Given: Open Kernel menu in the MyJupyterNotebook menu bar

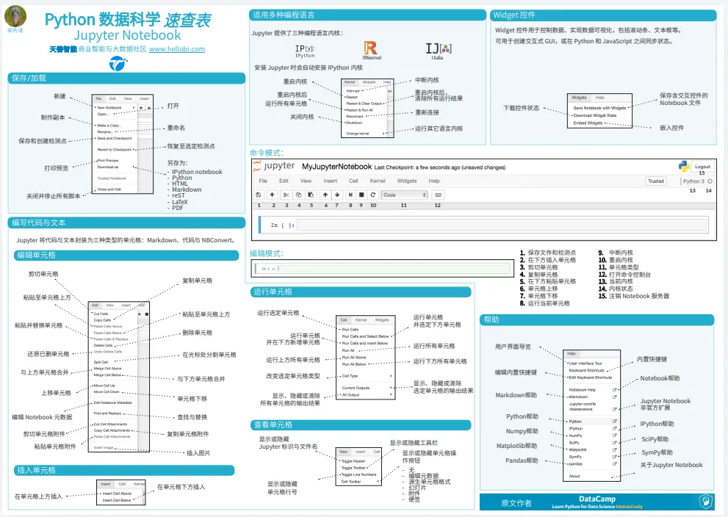Looking at the screenshot, I should point(378,181).
